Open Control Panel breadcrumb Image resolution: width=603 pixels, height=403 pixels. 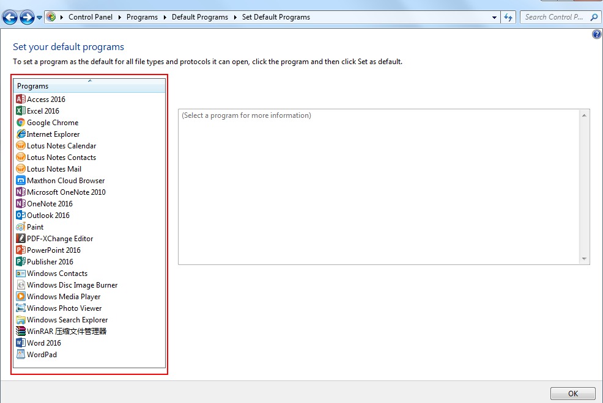click(91, 17)
